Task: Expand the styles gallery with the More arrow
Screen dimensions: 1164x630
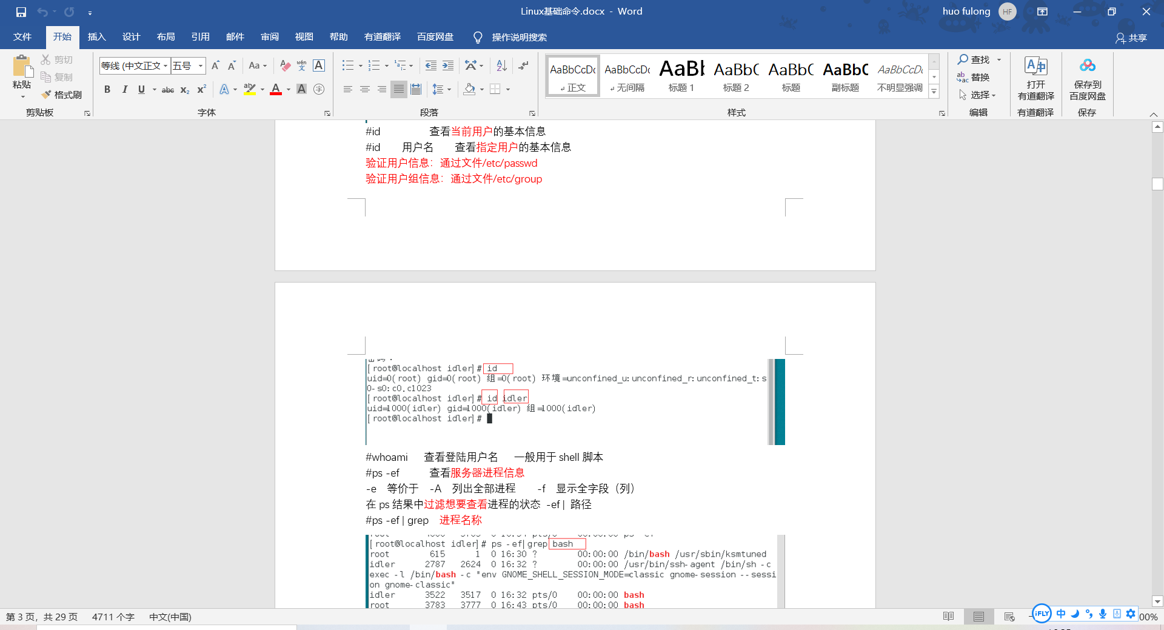Action: [934, 92]
